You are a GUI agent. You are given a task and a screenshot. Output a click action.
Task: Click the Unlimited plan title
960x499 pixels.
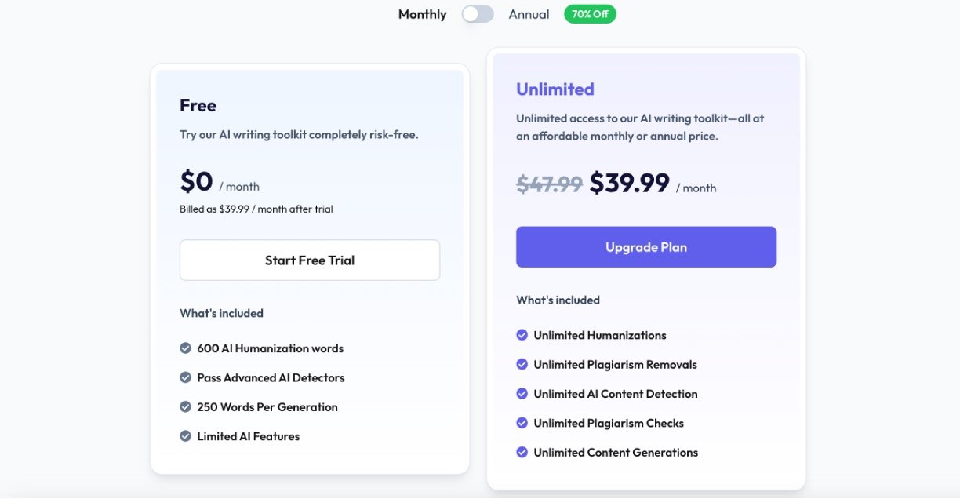click(555, 89)
